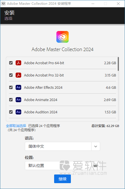Uncheck Adobe After Effects 2024
This screenshot has width=125, height=189.
[11, 87]
